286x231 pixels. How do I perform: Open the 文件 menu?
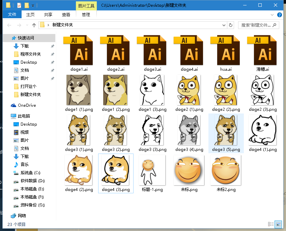coord(12,14)
